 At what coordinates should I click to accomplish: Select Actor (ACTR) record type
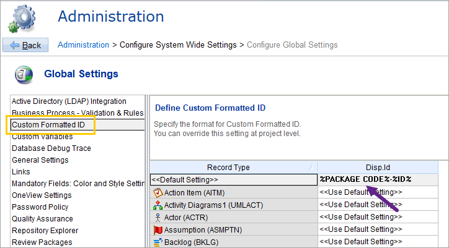pyautogui.click(x=234, y=218)
